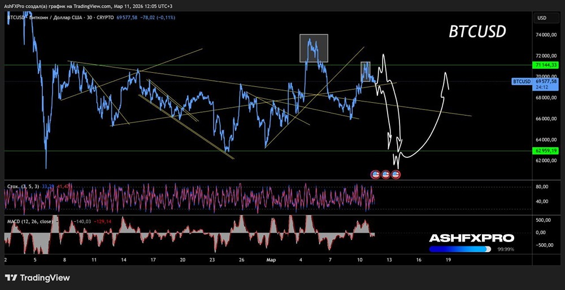Click date 26 on the time axis

click(241, 260)
